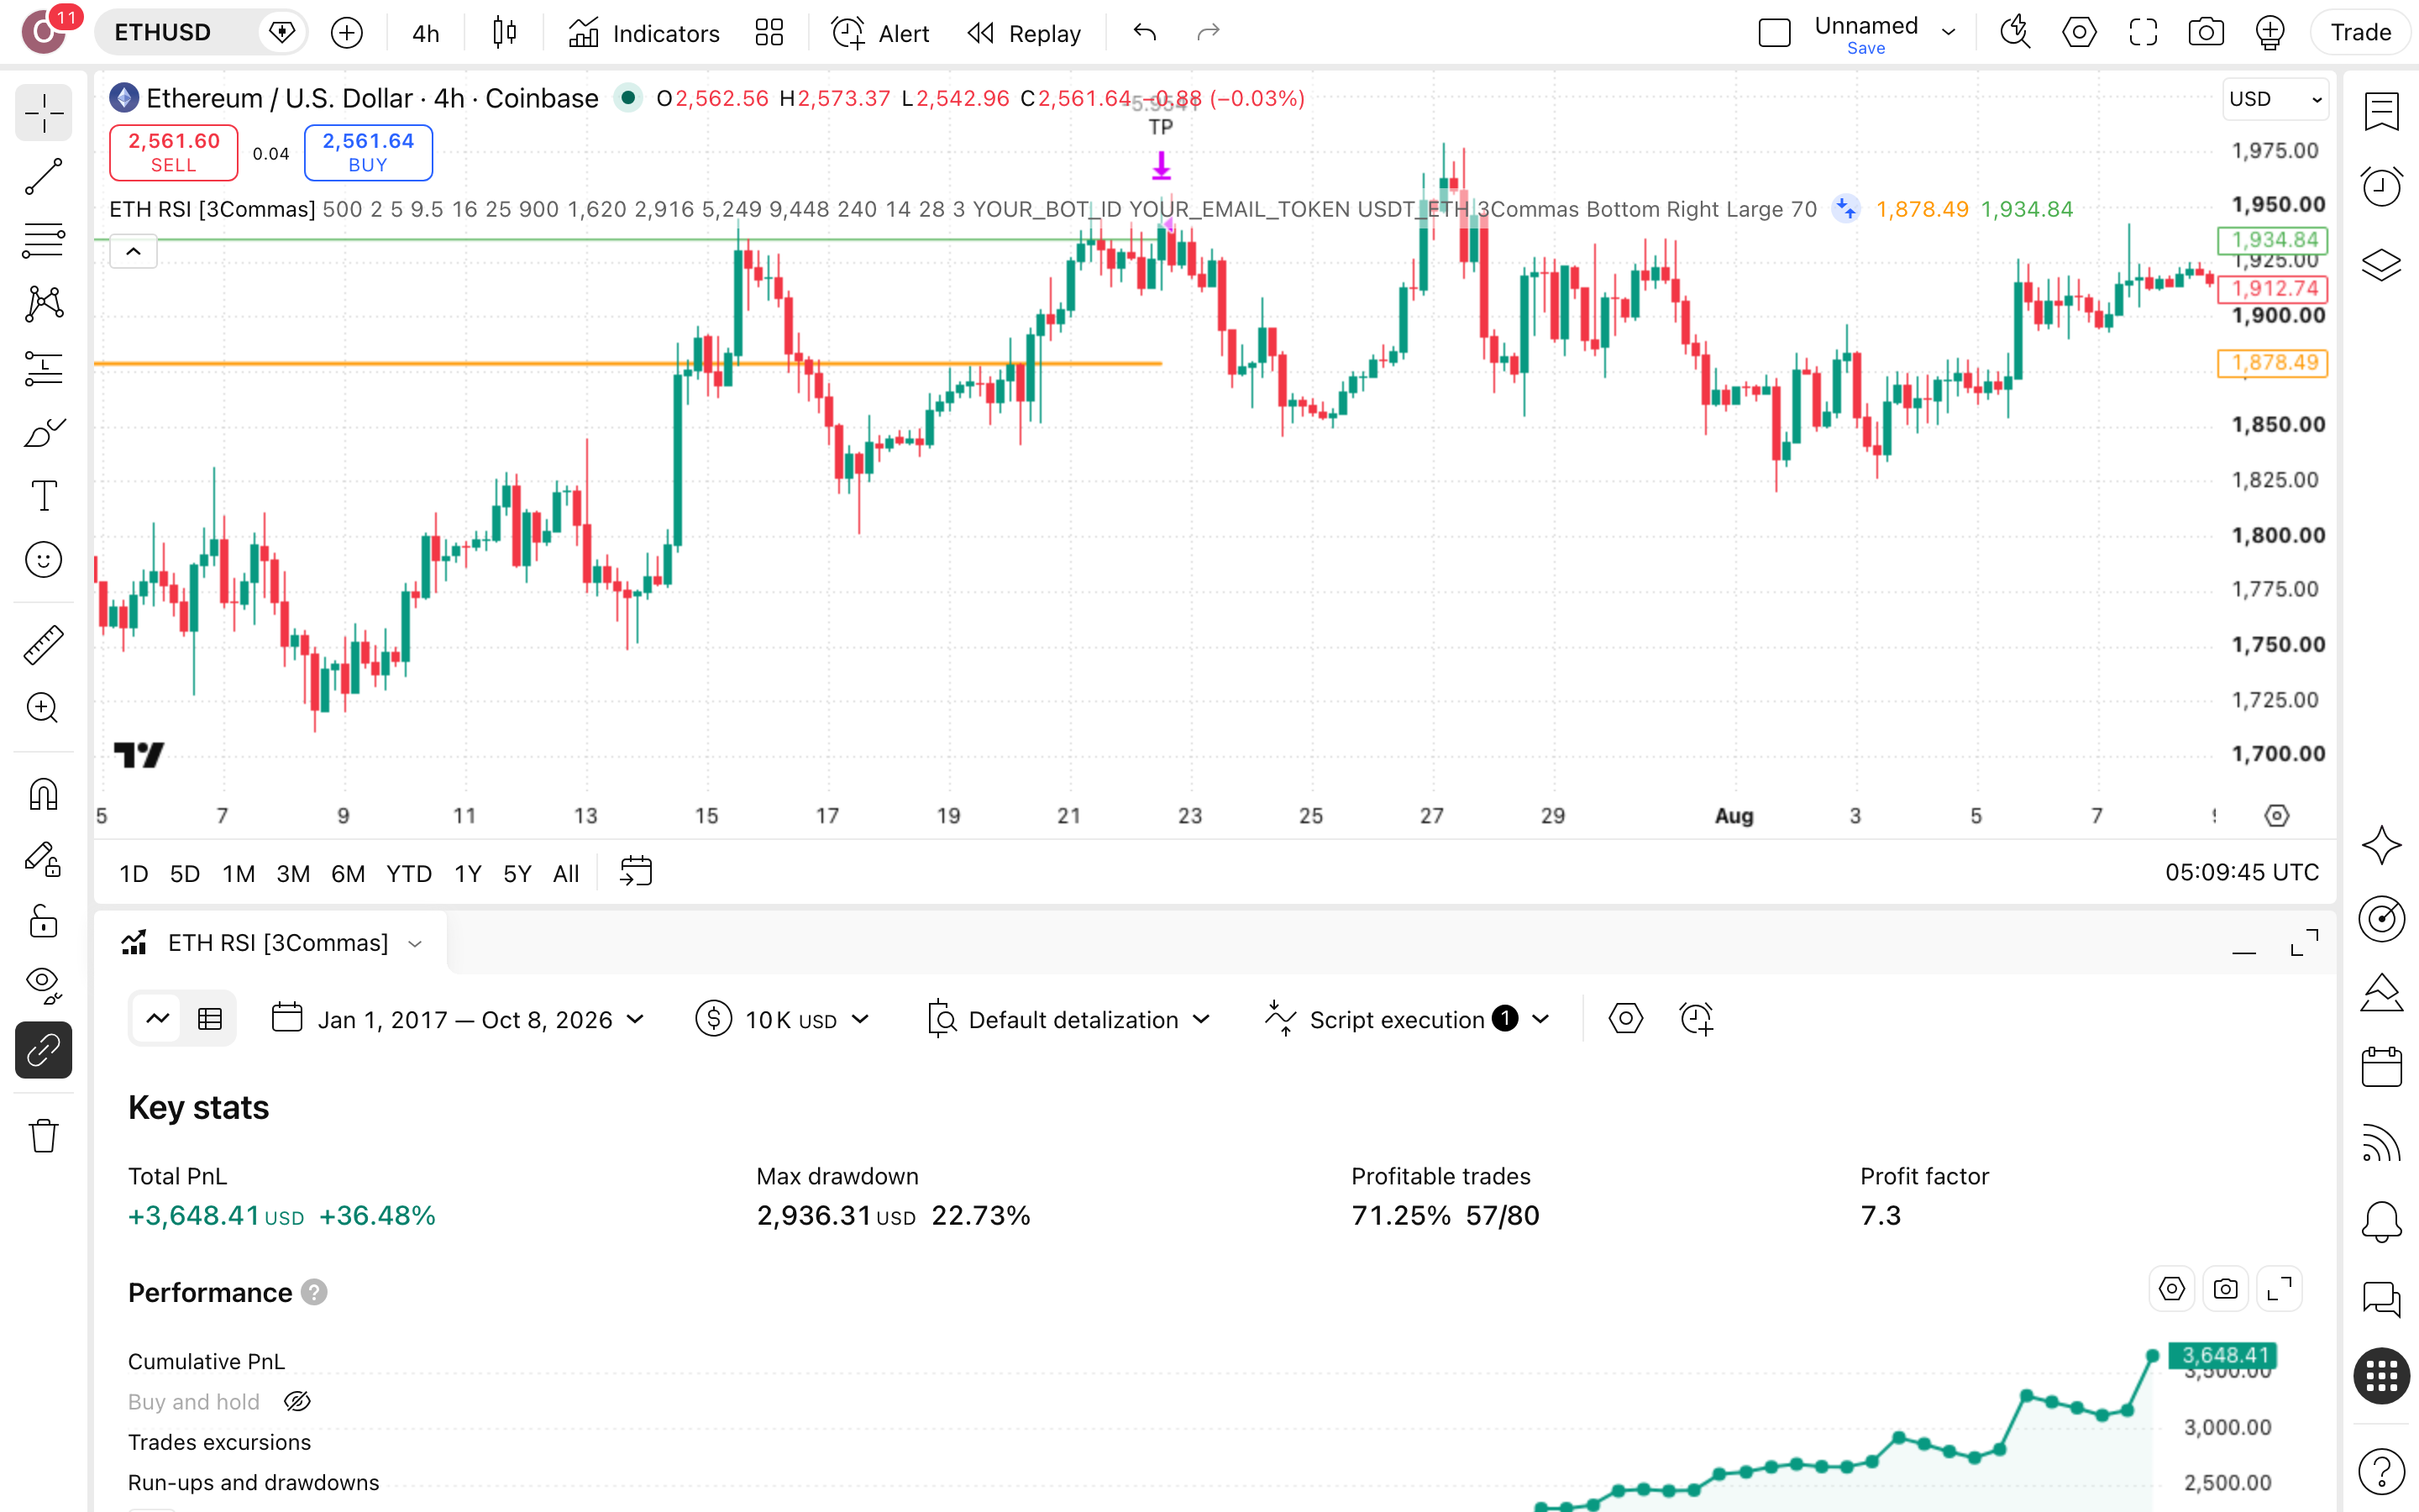Select the crosshair cursor tool
The image size is (2419, 1512).
(x=43, y=113)
